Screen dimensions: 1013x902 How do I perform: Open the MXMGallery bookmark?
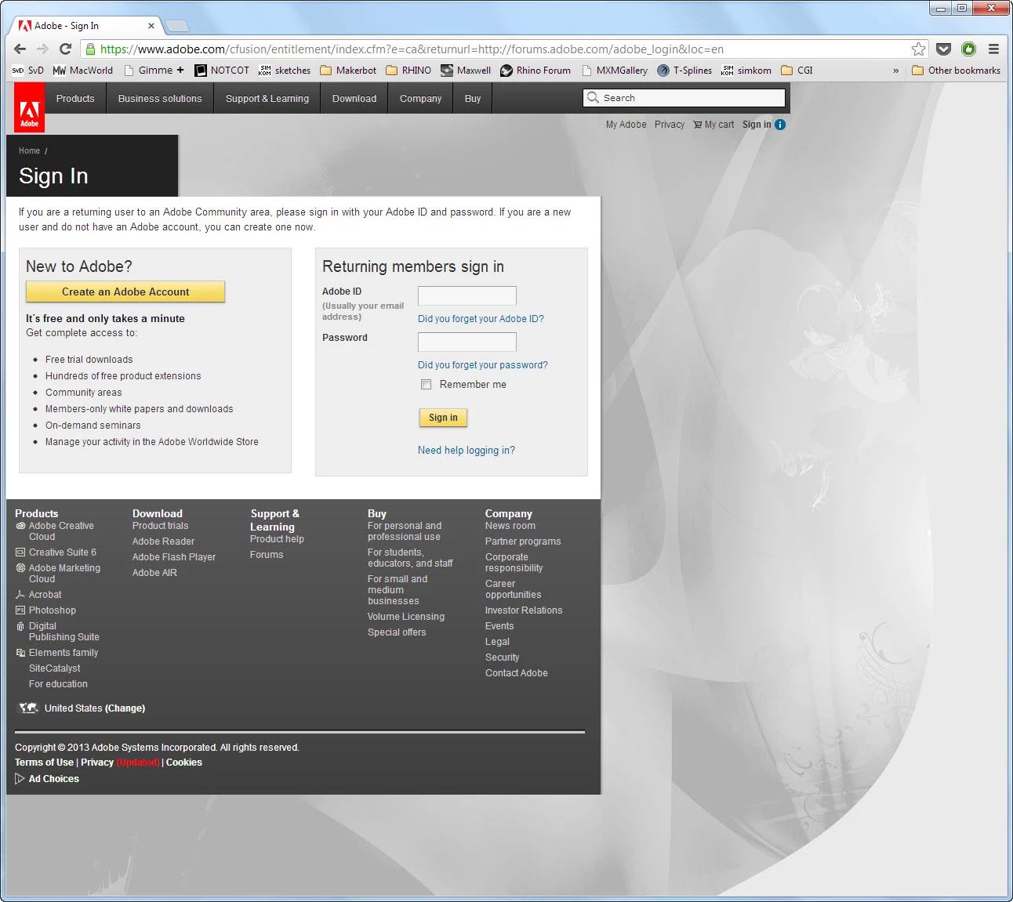[x=614, y=71]
